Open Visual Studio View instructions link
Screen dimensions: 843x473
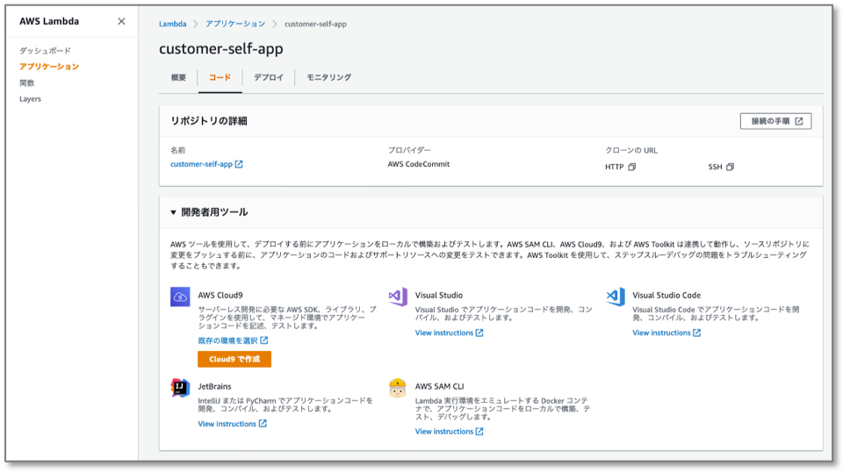tap(449, 333)
